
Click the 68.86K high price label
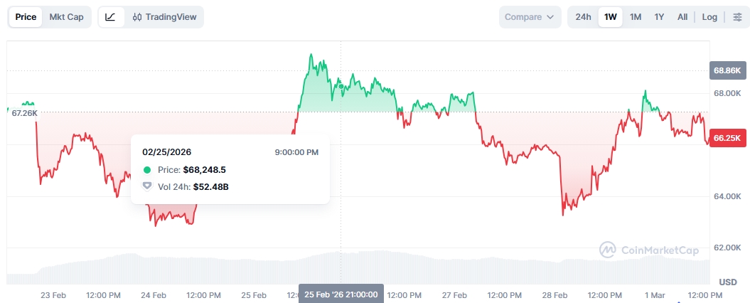[727, 70]
